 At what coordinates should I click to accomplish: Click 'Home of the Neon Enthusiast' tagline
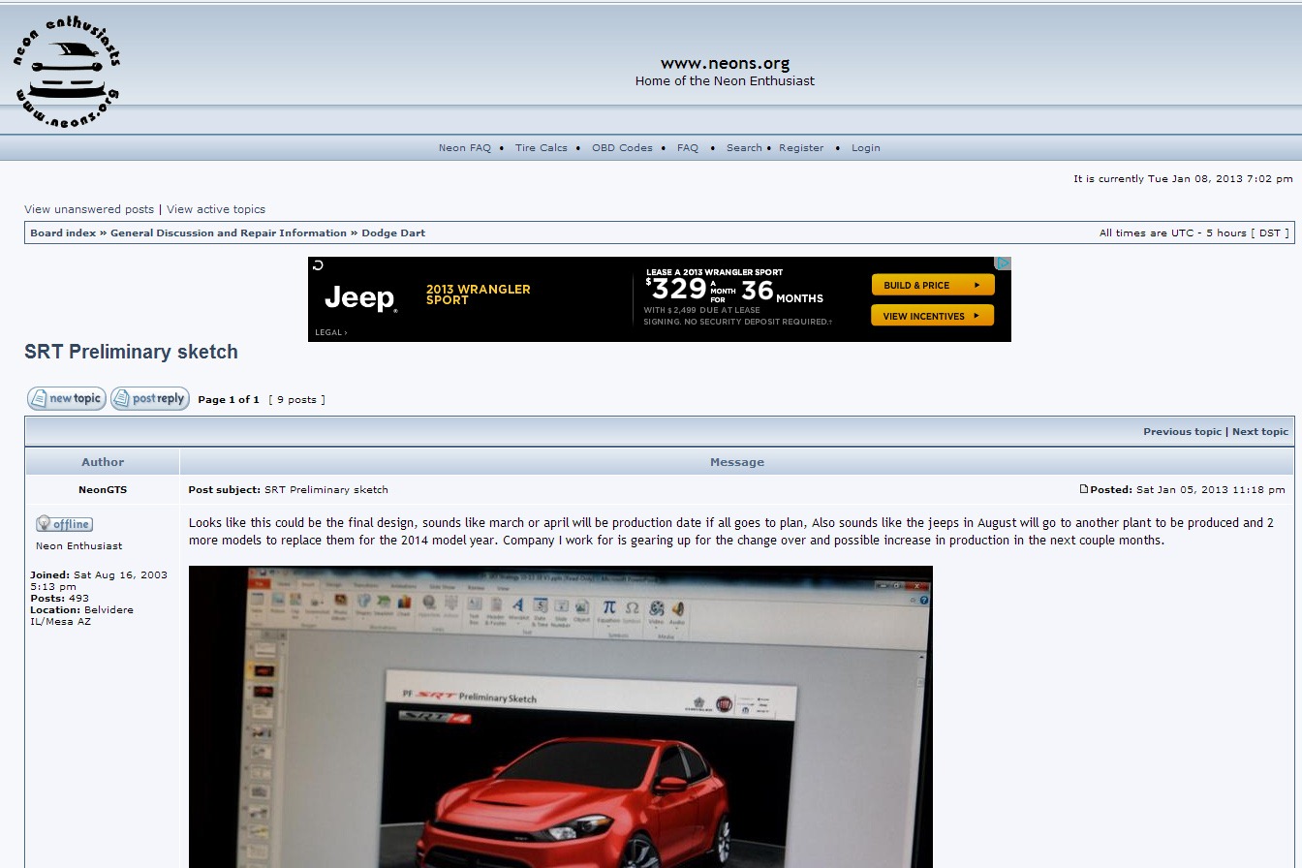[x=725, y=81]
